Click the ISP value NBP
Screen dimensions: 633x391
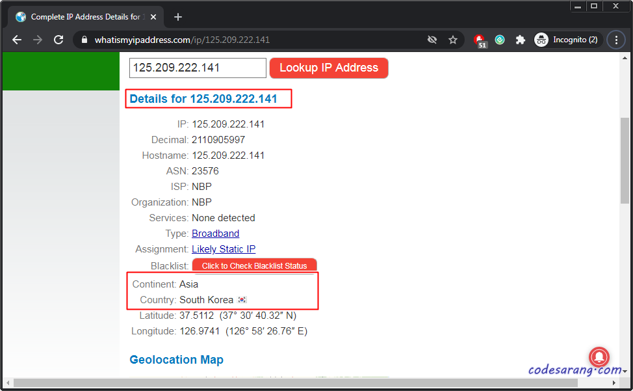[202, 187]
